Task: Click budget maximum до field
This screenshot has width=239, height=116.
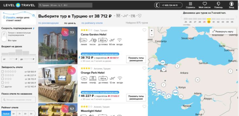Action: (x=27, y=59)
